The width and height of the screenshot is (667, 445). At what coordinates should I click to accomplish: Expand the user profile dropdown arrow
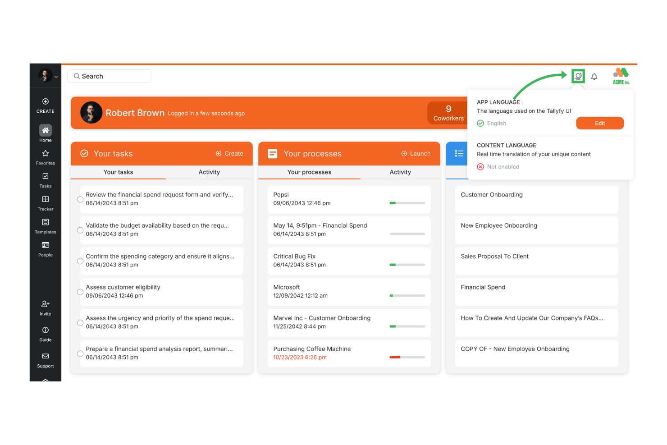pos(56,77)
